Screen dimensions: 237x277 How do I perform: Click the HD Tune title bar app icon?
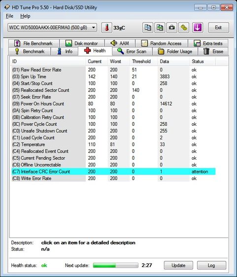(7, 7)
